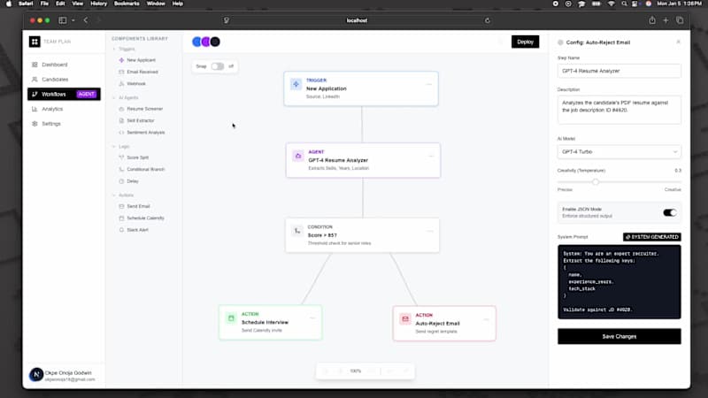Open the Window menu
Screen dimensions: 708x398
coord(156,4)
